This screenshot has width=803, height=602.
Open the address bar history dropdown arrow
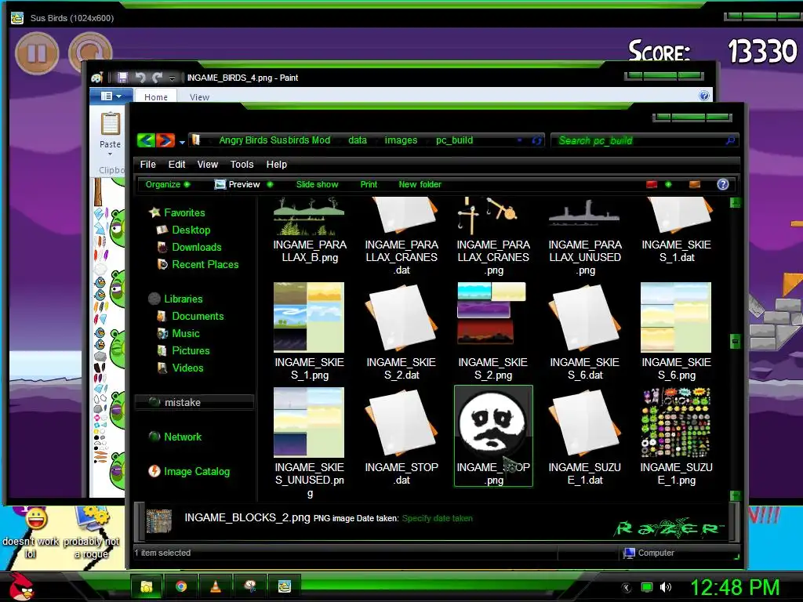pos(520,140)
